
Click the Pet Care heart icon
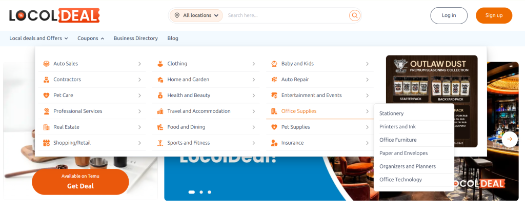point(46,95)
